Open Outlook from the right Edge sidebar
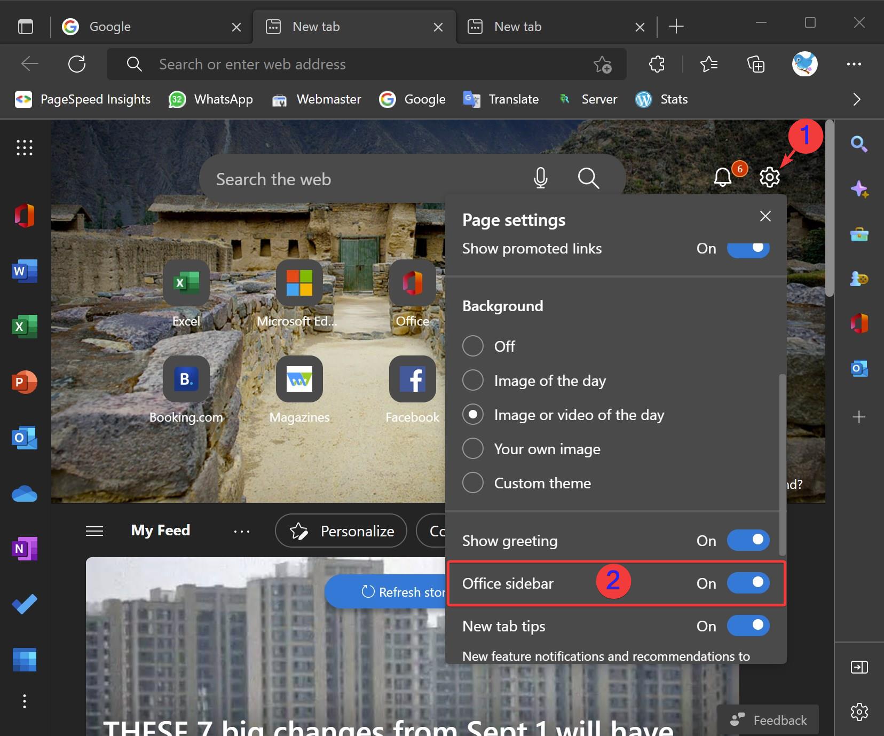This screenshot has height=736, width=884. coord(859,368)
